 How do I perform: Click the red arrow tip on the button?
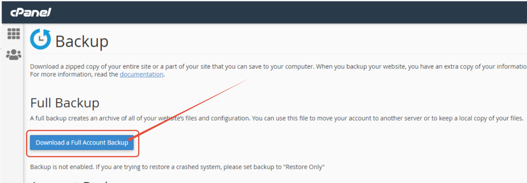pyautogui.click(x=130, y=139)
